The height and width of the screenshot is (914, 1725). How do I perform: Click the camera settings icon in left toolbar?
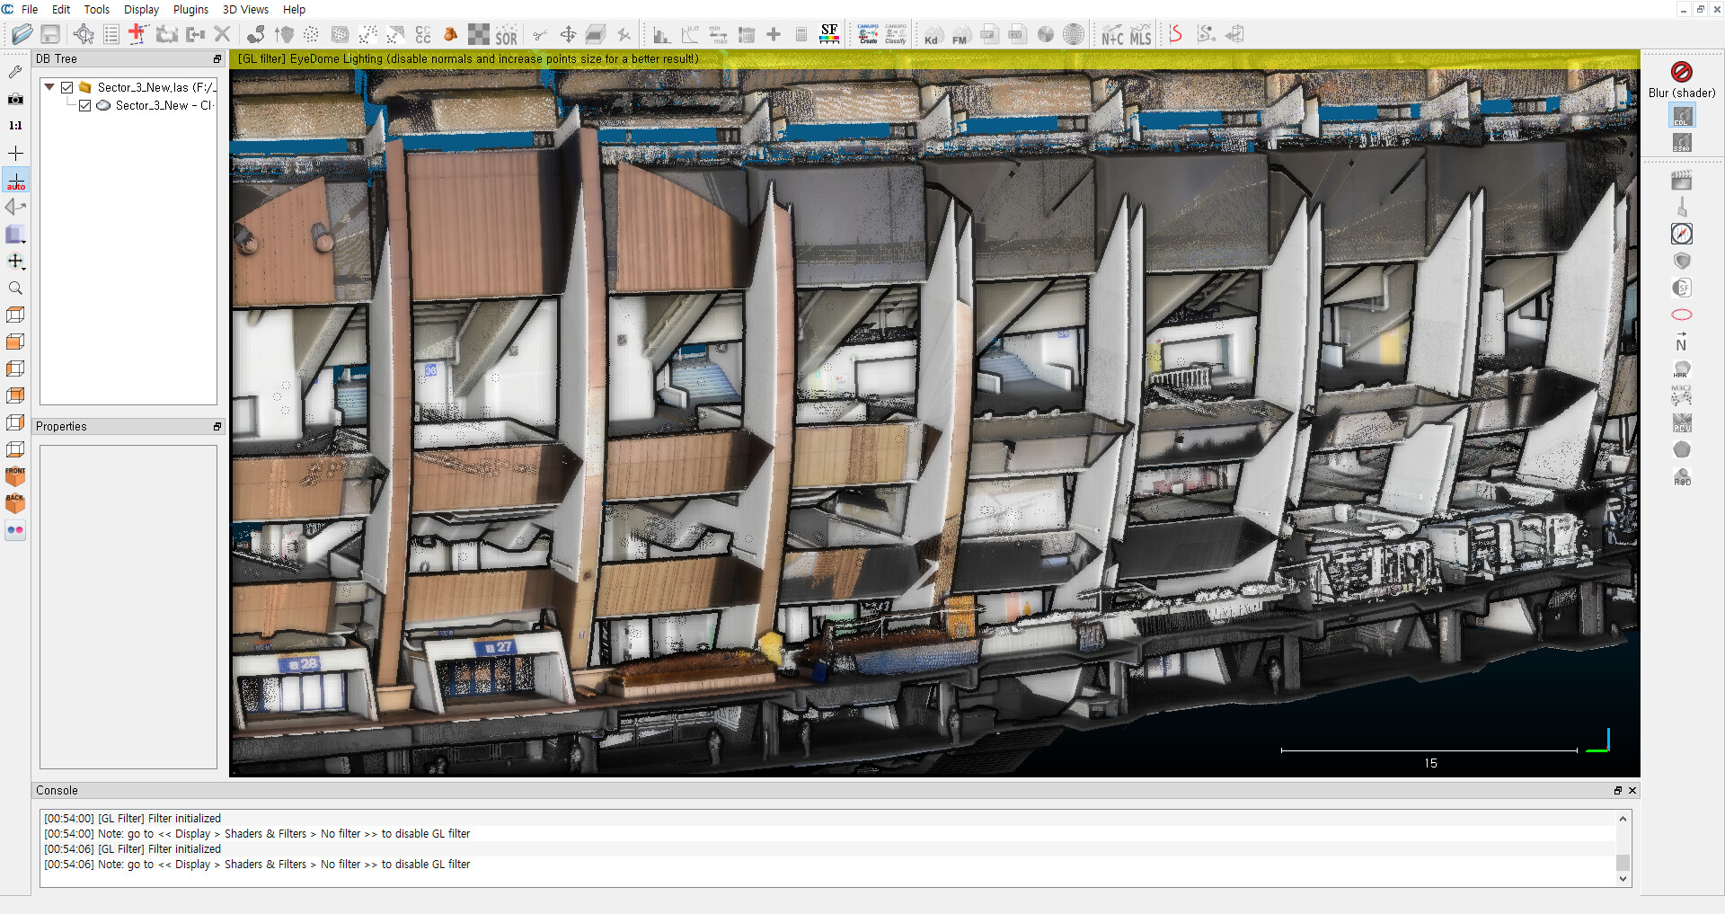pos(15,99)
